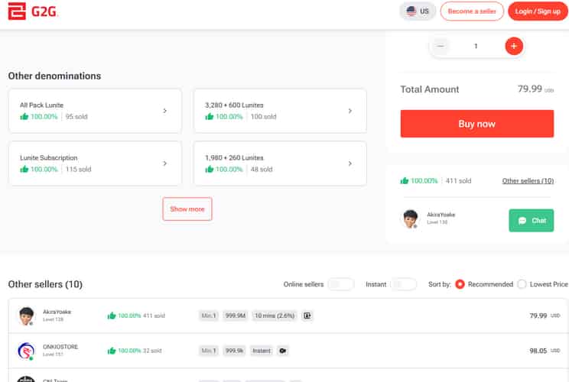
Task: Decrease quantity with the minus button
Action: pyautogui.click(x=441, y=46)
